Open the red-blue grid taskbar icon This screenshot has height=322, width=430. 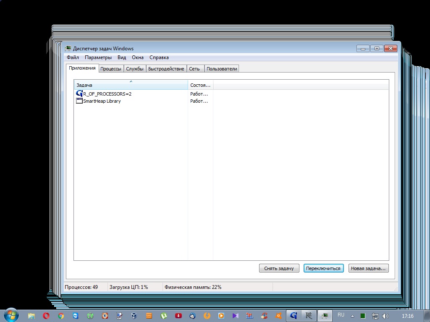tap(249, 316)
